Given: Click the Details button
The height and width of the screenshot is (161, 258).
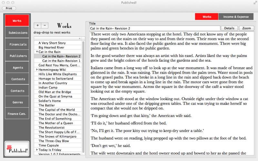Looking at the screenshot, I should [229, 28].
